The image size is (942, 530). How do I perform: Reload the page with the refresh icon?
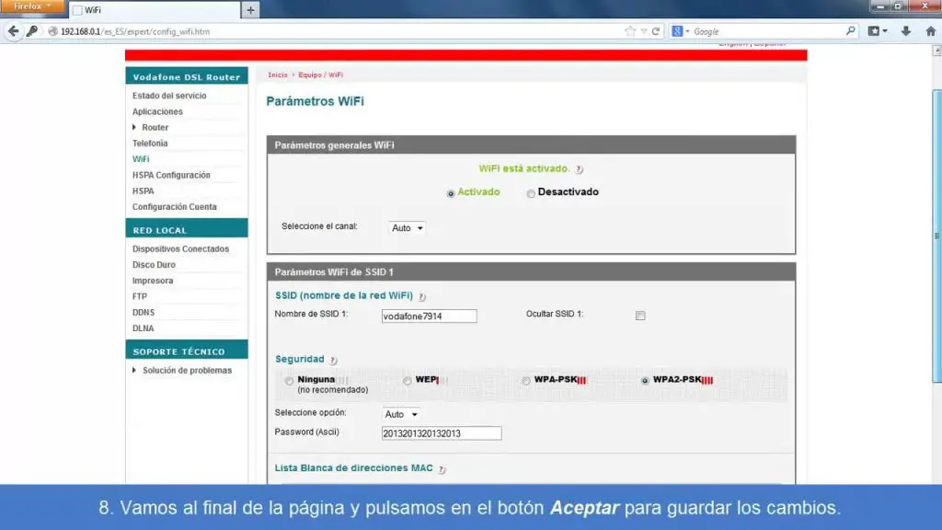[x=655, y=30]
